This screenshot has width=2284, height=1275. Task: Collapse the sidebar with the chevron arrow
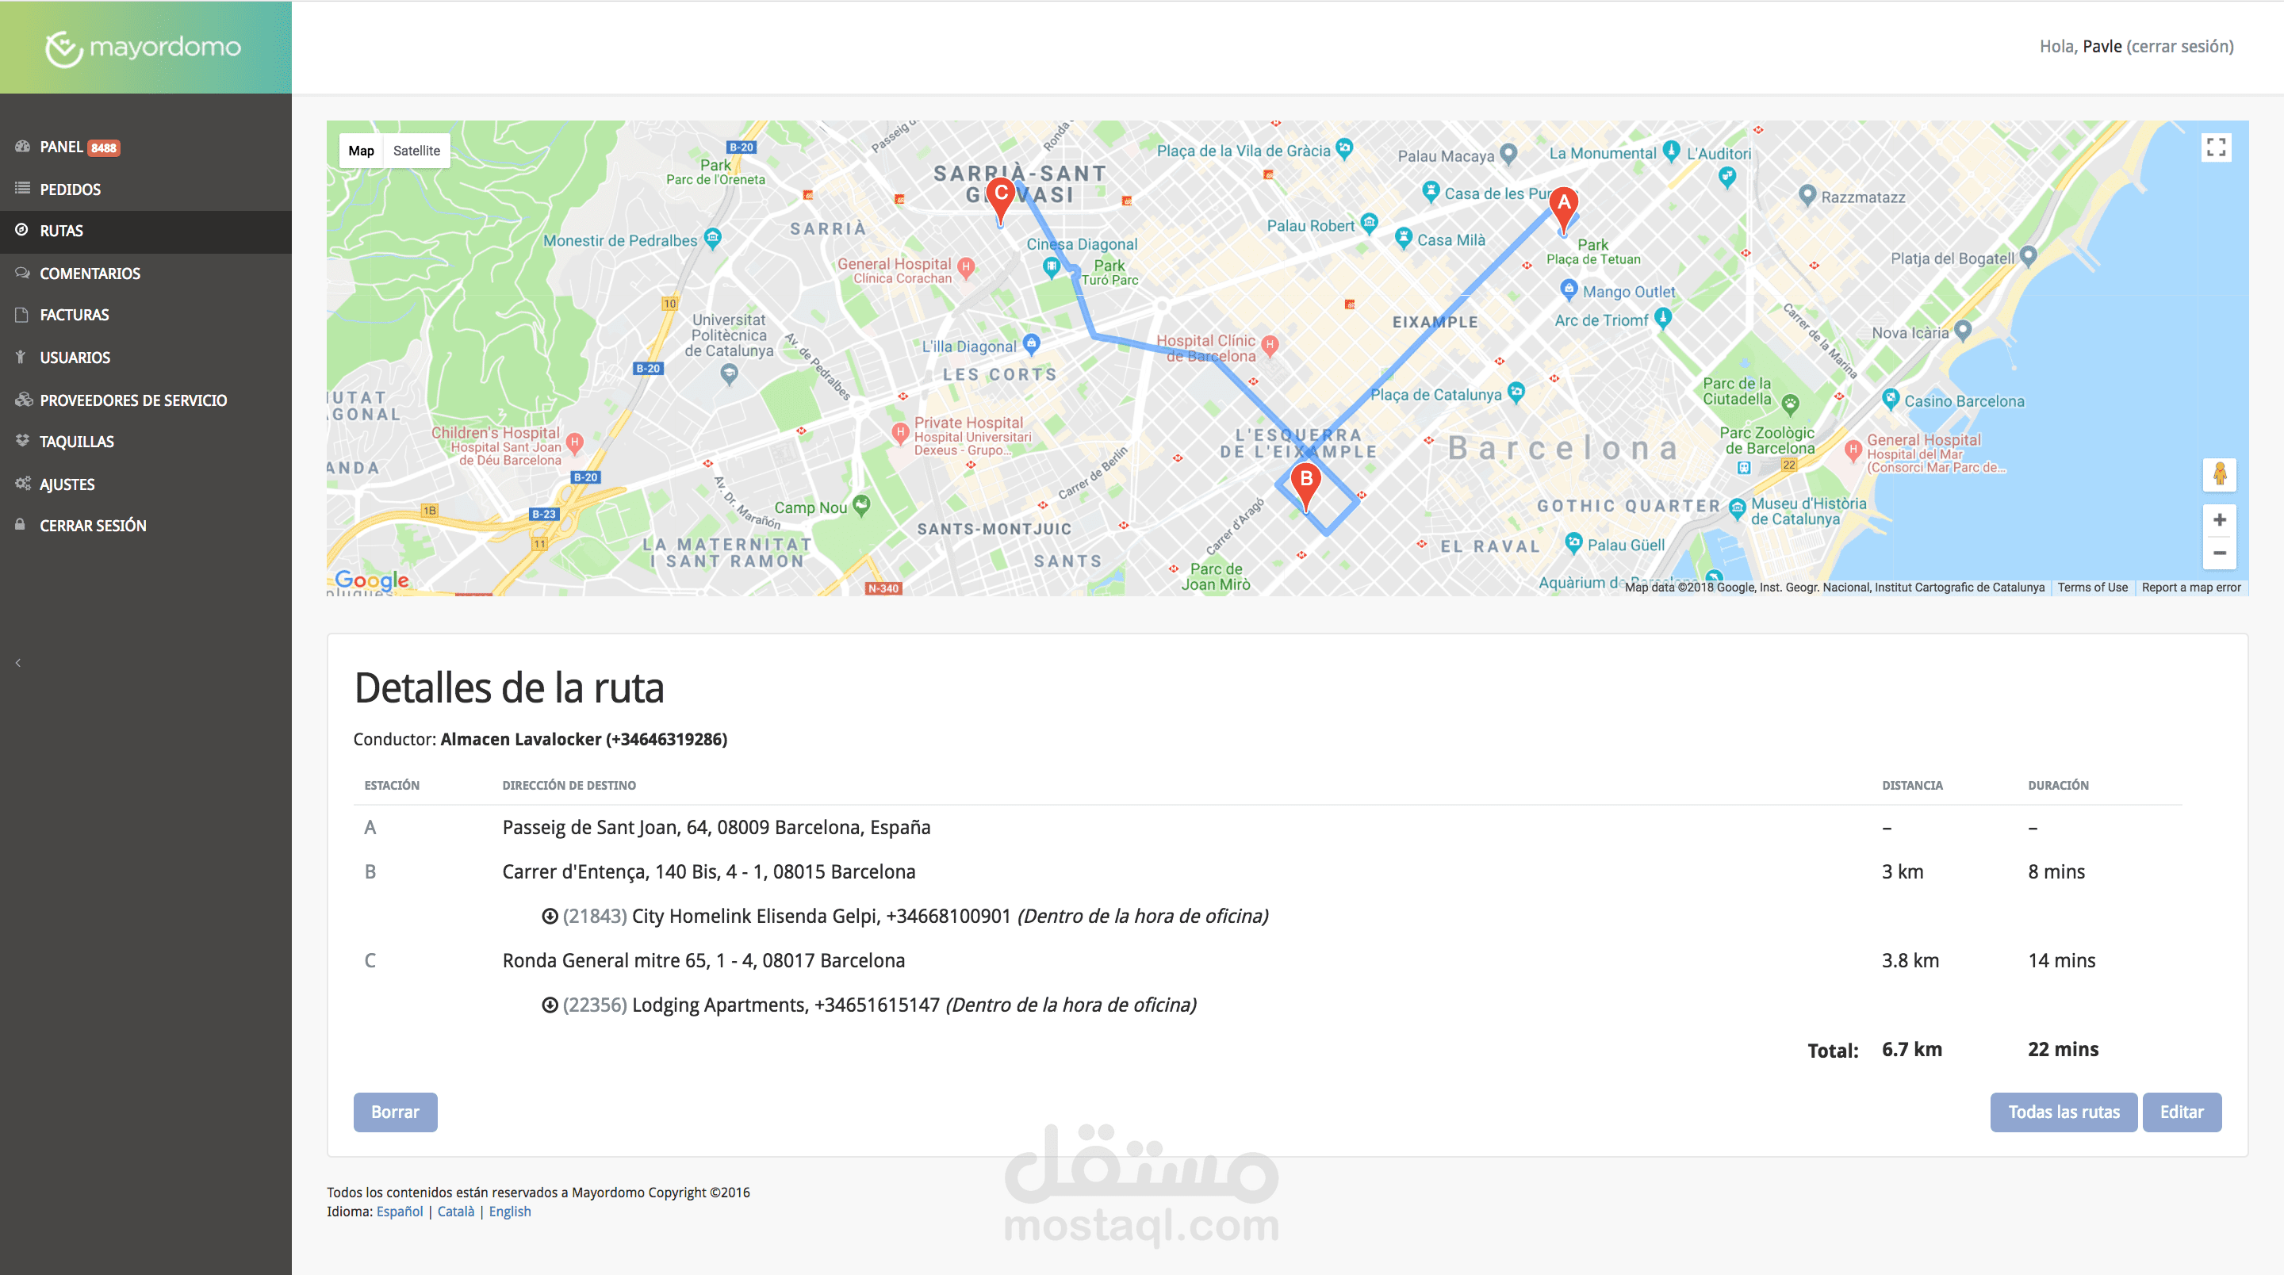[17, 661]
